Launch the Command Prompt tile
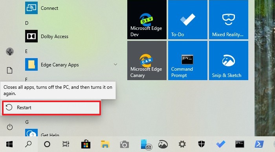Screen dimensions: 275x152 (188, 60)
